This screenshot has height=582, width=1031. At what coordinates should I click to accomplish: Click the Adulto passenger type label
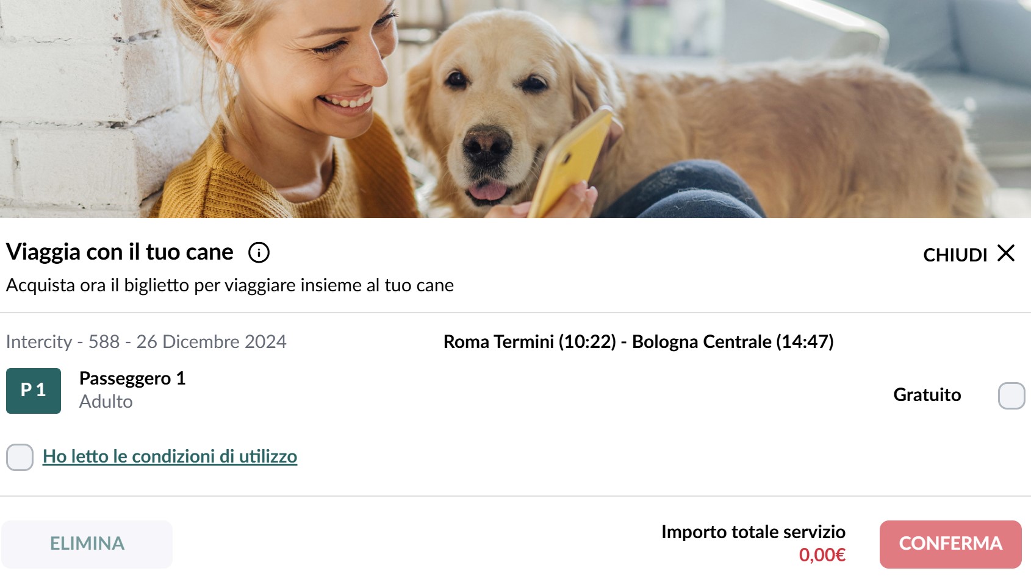(x=106, y=402)
